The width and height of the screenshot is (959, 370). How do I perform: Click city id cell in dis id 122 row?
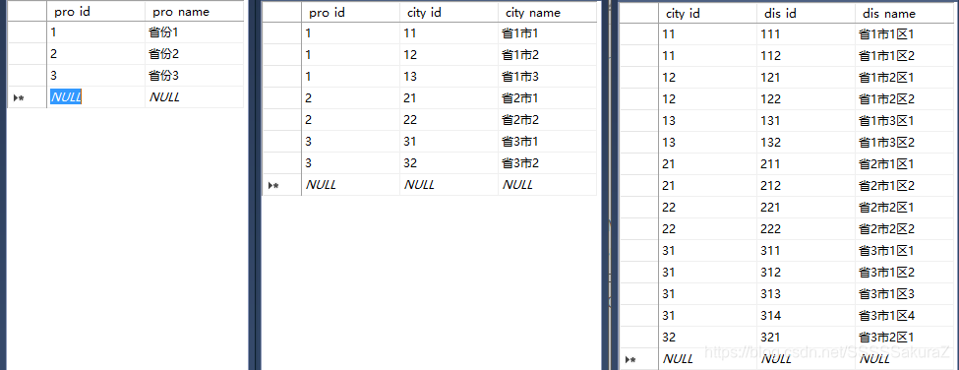(x=707, y=99)
